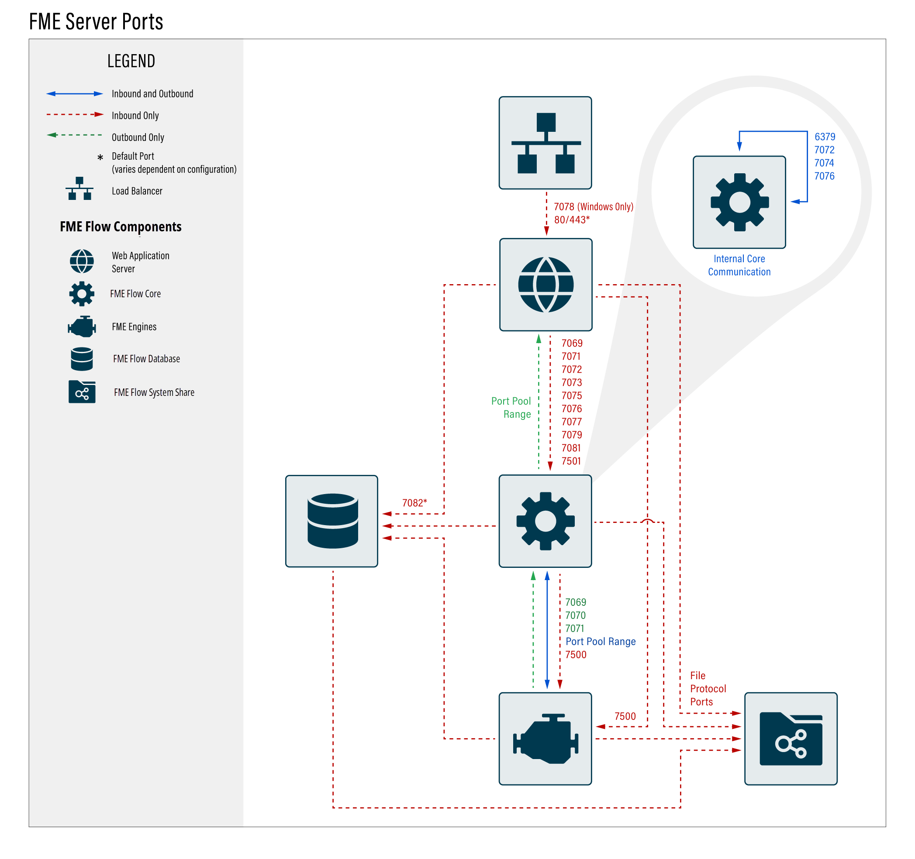Click the large FME Flow System Share folder icon
This screenshot has height=859, width=915.
tap(791, 739)
